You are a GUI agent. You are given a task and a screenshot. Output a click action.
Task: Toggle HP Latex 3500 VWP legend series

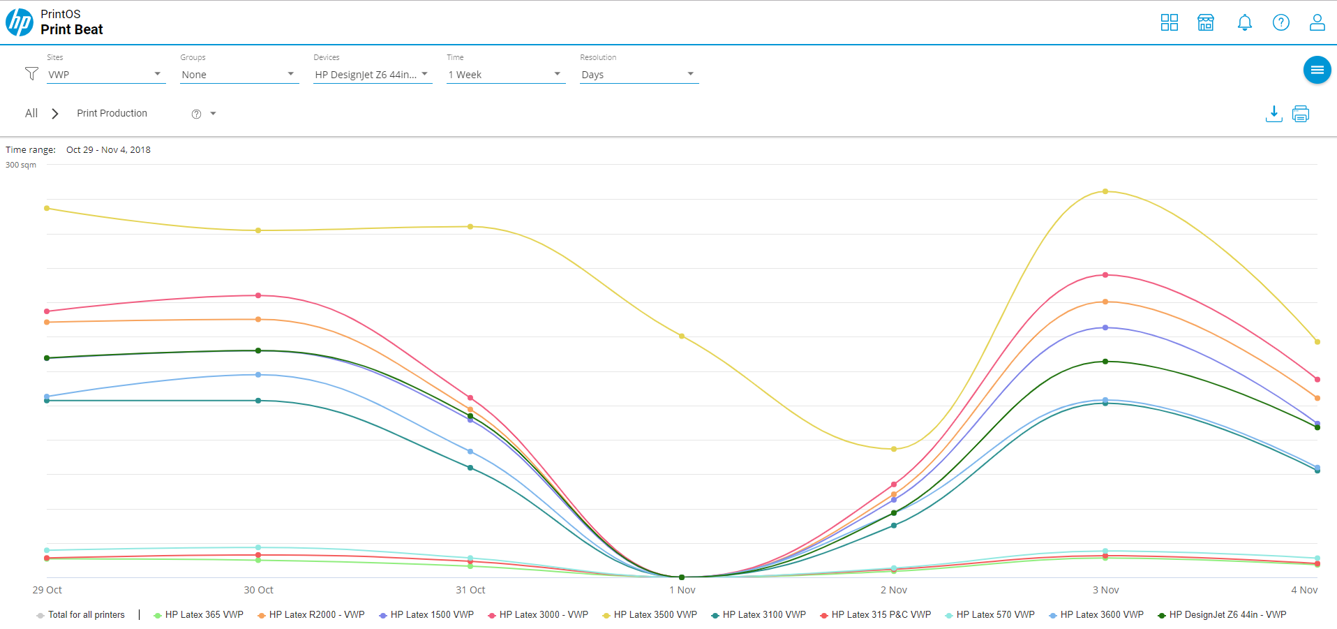650,615
